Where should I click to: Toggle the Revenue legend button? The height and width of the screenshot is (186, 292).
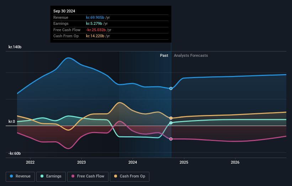tap(20, 176)
